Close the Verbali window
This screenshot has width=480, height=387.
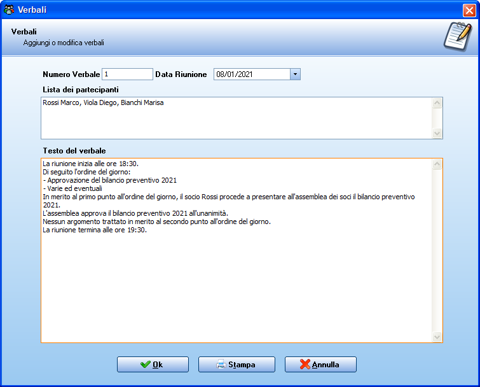point(469,10)
